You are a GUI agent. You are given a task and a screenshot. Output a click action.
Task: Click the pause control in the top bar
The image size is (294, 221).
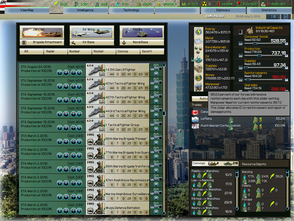pyautogui.click(x=273, y=16)
